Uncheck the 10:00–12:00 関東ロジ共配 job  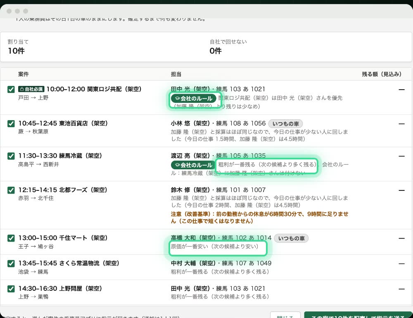11,89
